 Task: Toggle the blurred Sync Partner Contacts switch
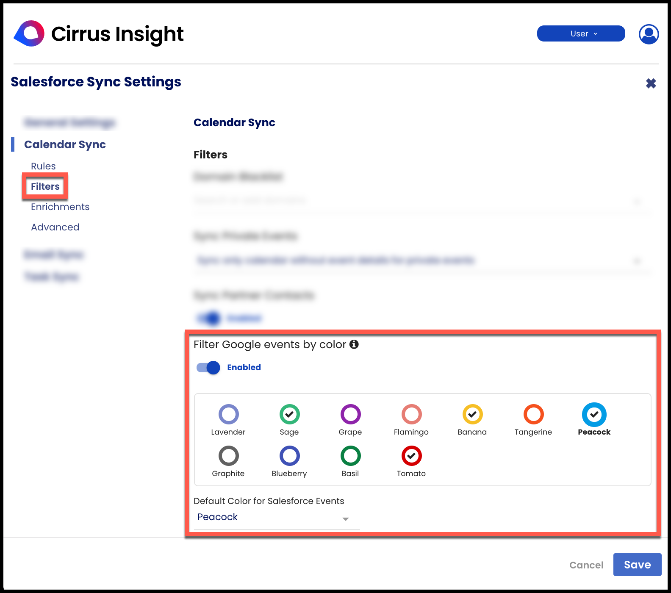coord(208,318)
